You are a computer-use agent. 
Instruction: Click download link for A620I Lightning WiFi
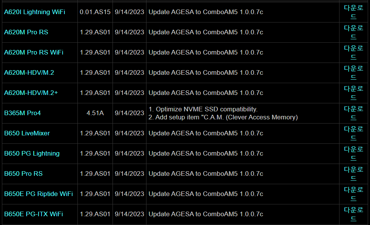[353, 12]
